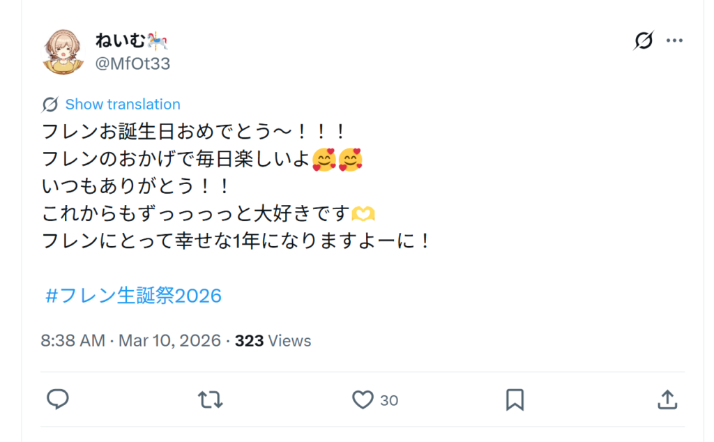Click the reply speech bubble icon
The width and height of the screenshot is (714, 442).
(58, 399)
